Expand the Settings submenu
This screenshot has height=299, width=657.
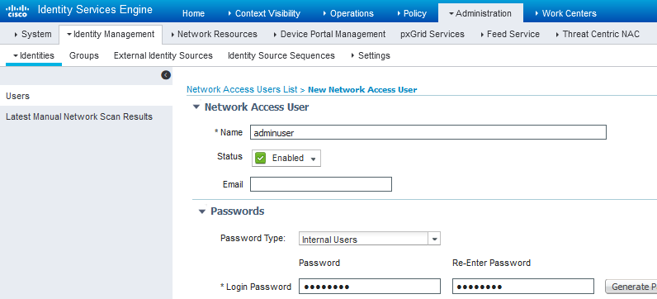tap(371, 55)
